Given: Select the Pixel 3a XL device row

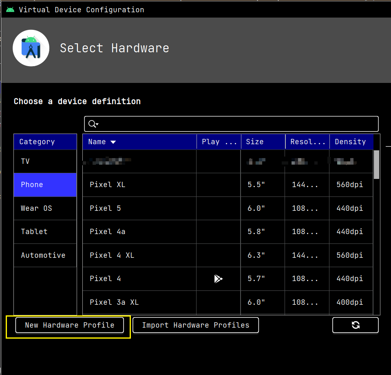Looking at the screenshot, I should point(228,302).
